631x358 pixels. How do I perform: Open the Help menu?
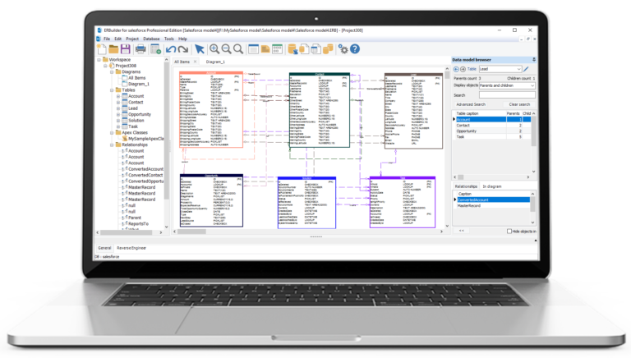click(x=182, y=39)
